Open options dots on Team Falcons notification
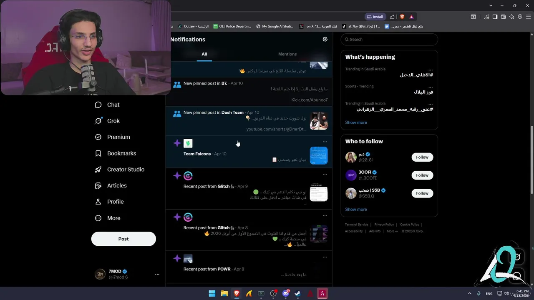Image resolution: width=534 pixels, height=300 pixels. click(325, 142)
